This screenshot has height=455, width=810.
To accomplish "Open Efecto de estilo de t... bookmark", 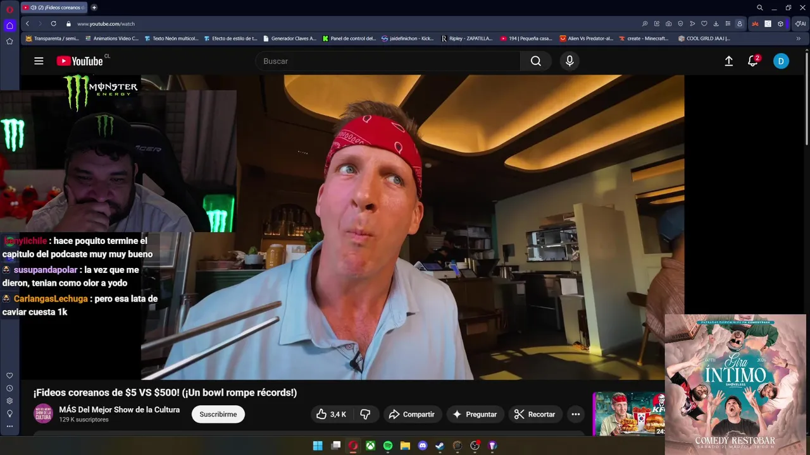I will tap(230, 39).
